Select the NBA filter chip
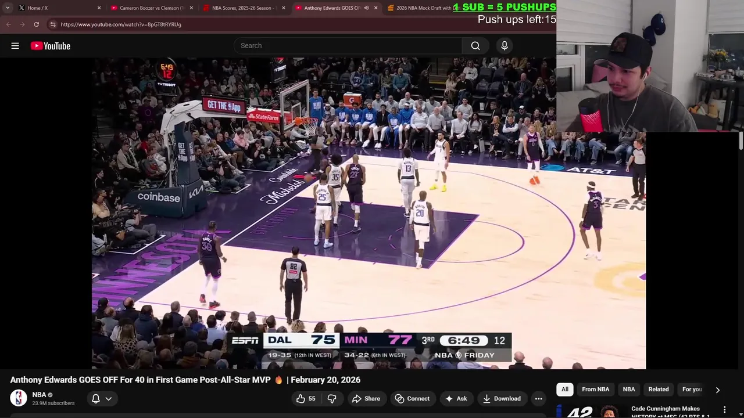This screenshot has height=418, width=744. (x=629, y=390)
